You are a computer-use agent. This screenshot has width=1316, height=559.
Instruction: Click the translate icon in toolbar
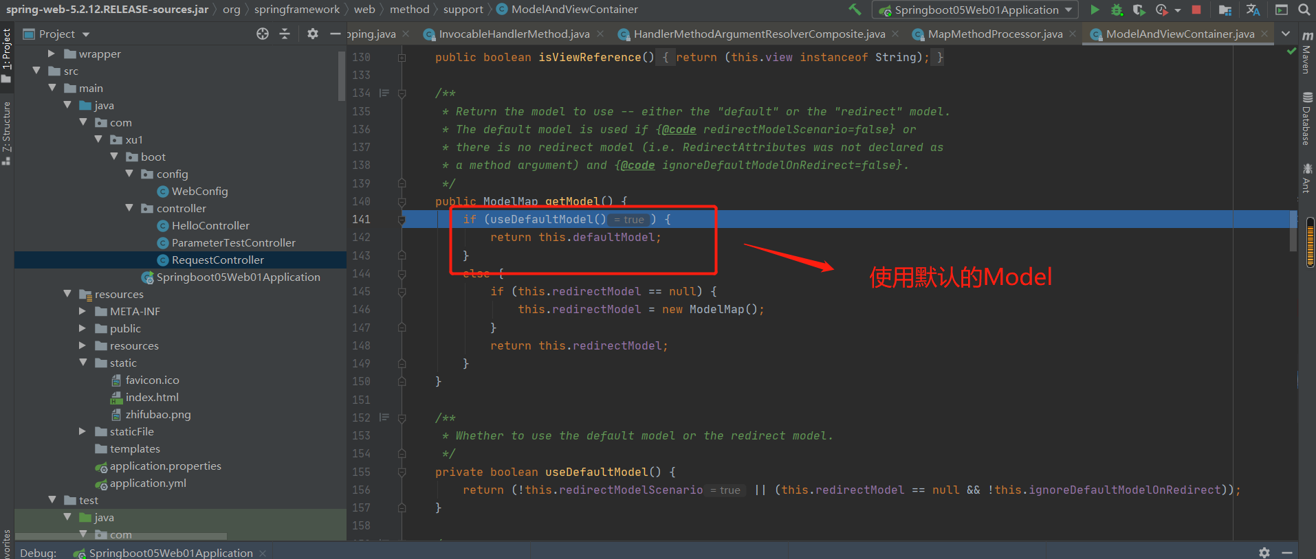pyautogui.click(x=1253, y=10)
